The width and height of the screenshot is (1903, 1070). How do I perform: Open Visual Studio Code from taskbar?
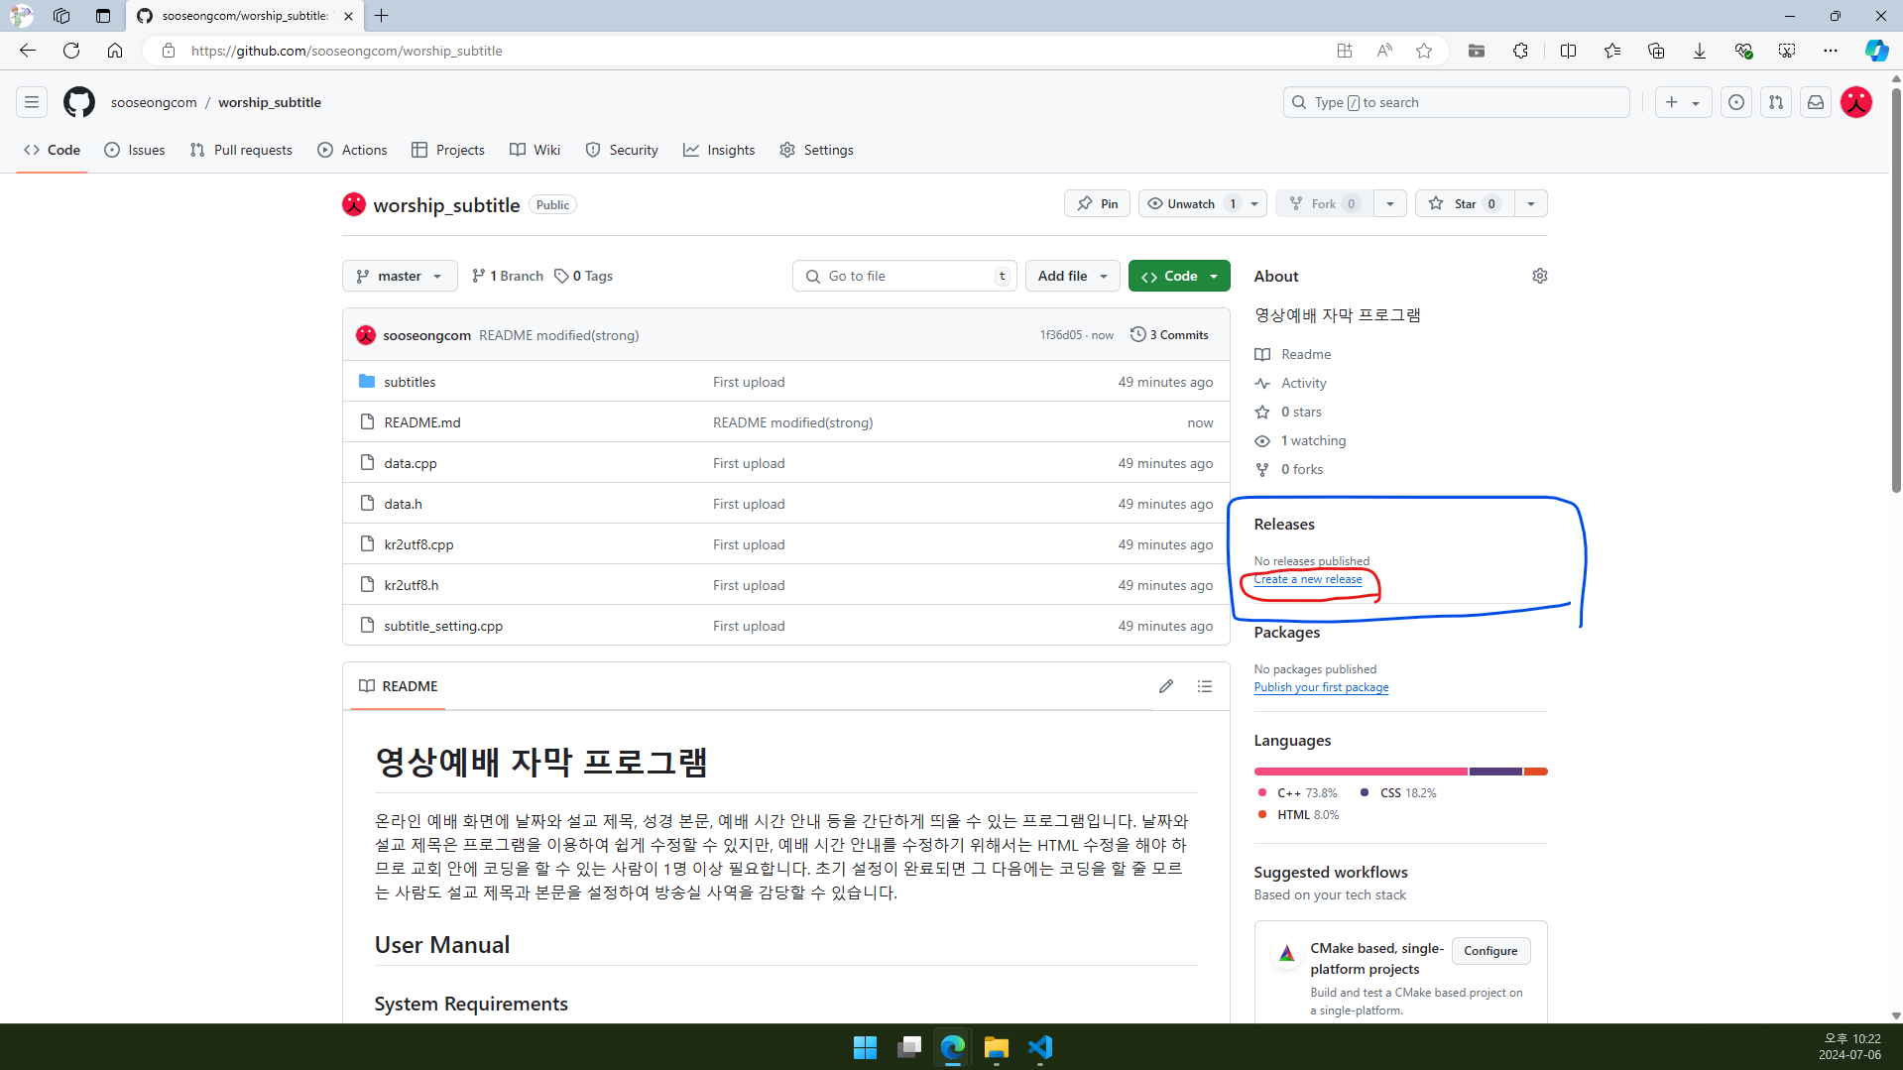pos(1040,1047)
